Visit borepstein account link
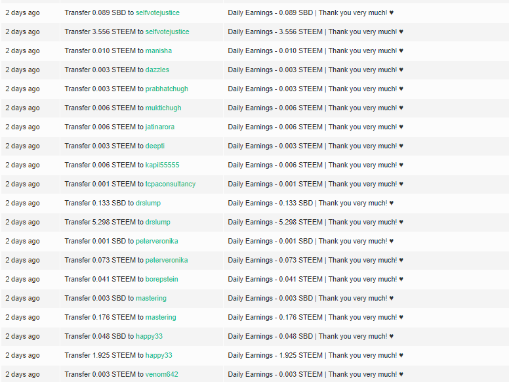The width and height of the screenshot is (509, 382). (x=161, y=280)
